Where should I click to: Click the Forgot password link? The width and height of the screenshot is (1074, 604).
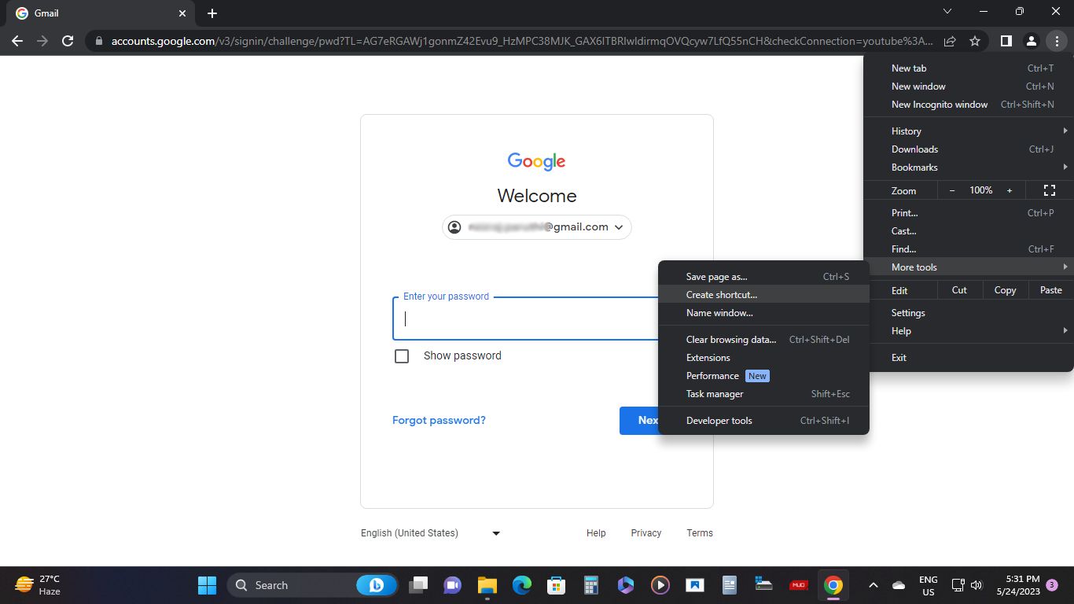click(439, 420)
